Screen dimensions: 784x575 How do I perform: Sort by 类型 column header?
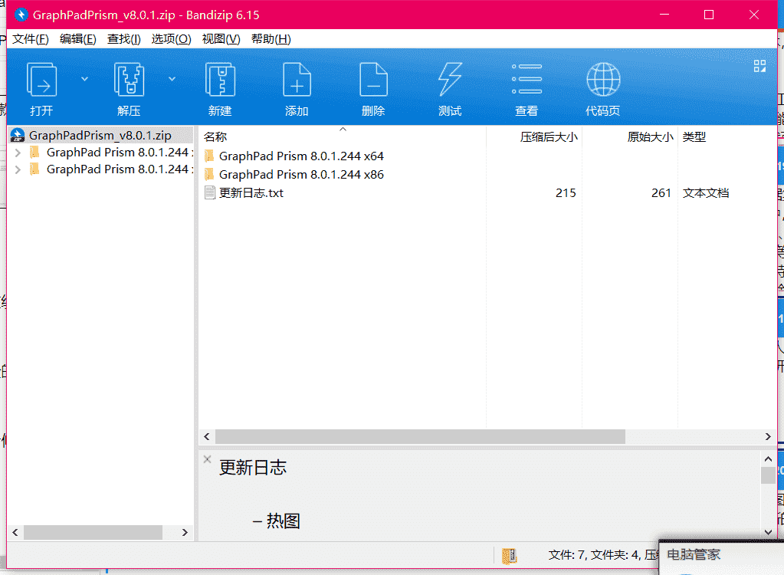point(694,136)
